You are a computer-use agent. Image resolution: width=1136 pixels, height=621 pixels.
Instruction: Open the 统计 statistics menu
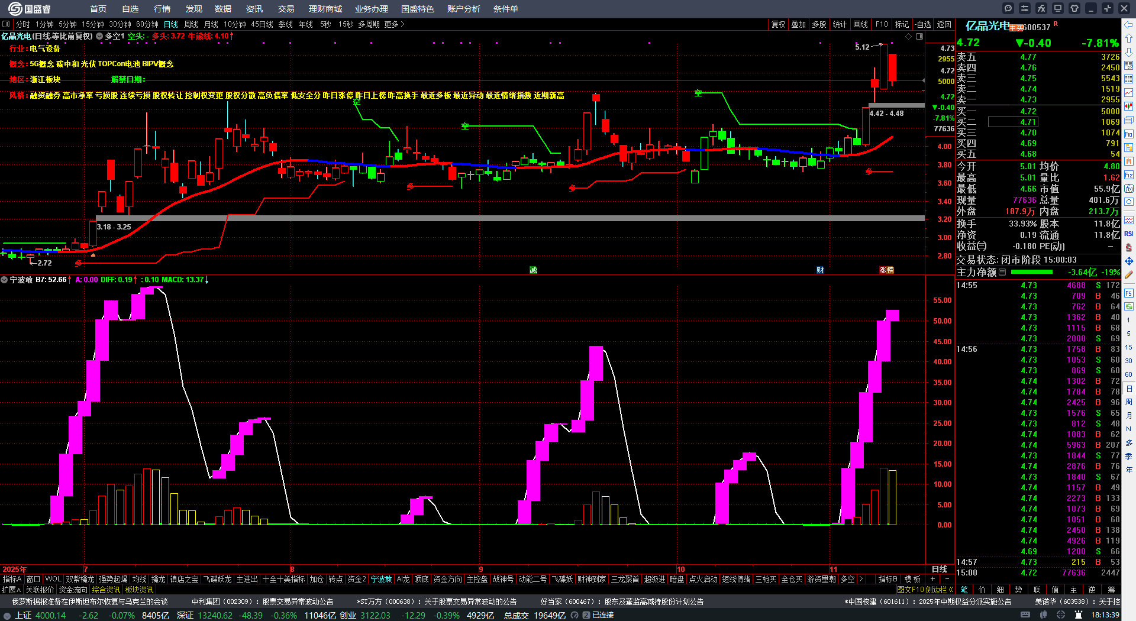coord(840,24)
